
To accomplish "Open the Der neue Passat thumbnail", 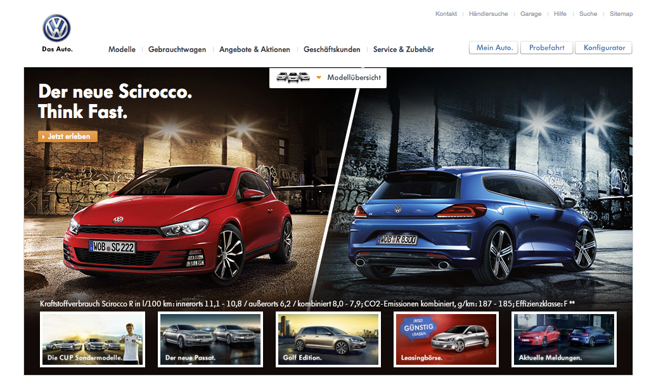I will tap(210, 339).
